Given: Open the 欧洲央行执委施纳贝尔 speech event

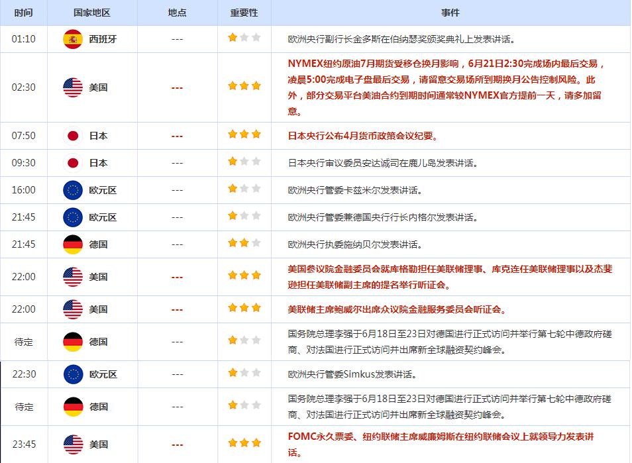Looking at the screenshot, I should (x=354, y=244).
